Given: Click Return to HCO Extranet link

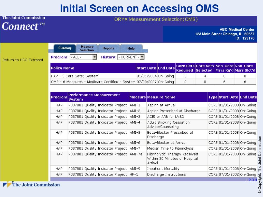Looking at the screenshot, I should pyautogui.click(x=23, y=60).
